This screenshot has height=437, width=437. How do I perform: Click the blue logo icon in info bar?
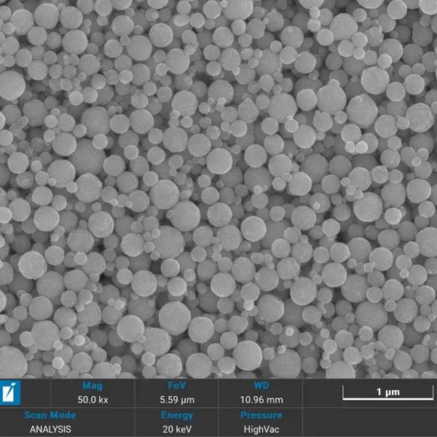(10, 393)
